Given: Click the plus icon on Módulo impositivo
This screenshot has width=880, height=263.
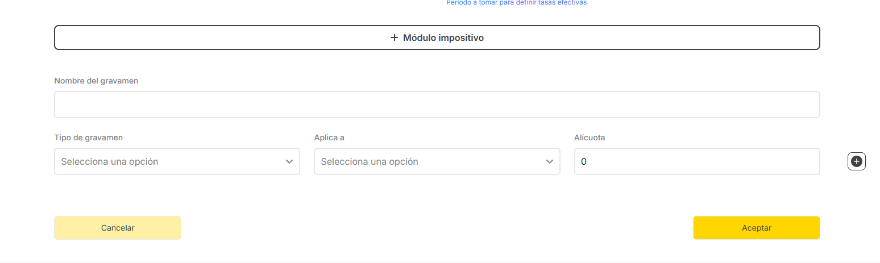Looking at the screenshot, I should click(395, 38).
